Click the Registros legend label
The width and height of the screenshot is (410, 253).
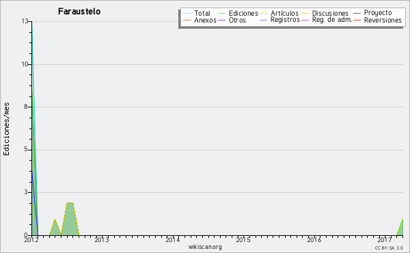click(285, 20)
